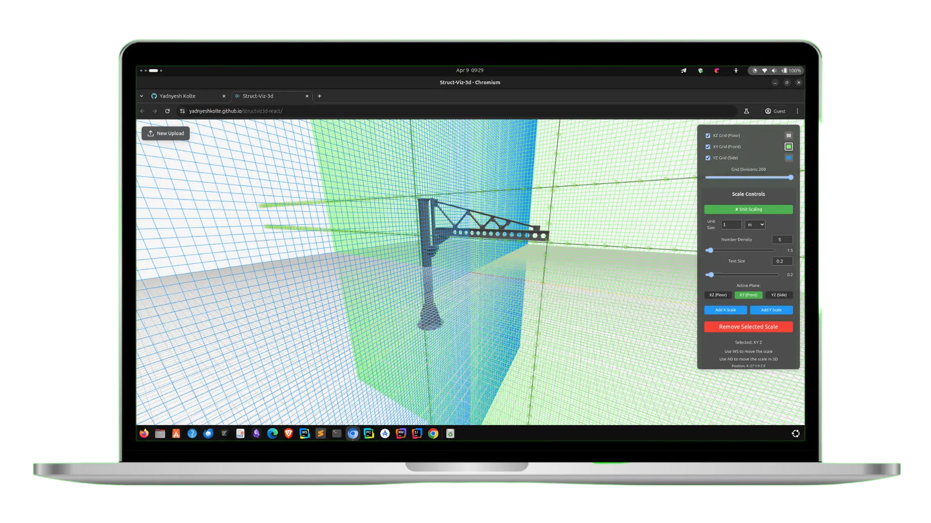Click the New Upload button

(166, 133)
